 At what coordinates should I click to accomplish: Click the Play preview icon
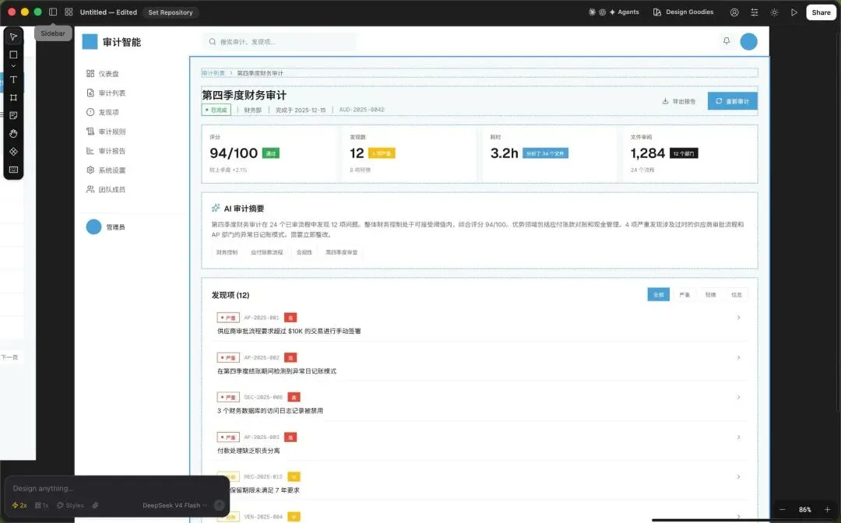tap(793, 12)
